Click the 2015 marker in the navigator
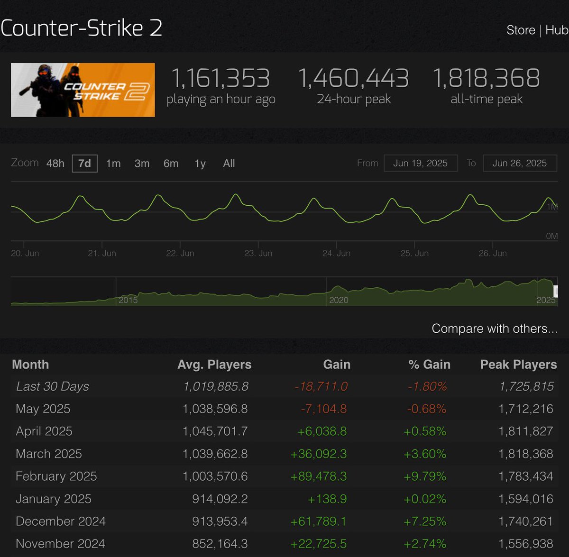Screen dimensions: 569x557 pos(128,300)
